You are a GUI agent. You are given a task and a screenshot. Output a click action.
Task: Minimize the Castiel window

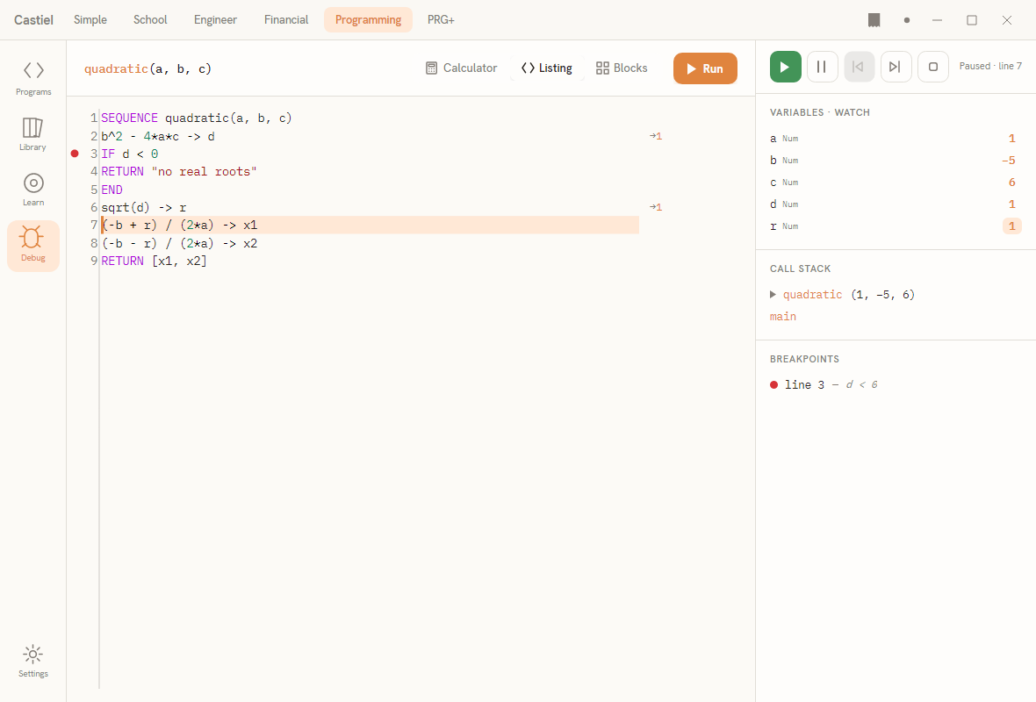point(937,20)
